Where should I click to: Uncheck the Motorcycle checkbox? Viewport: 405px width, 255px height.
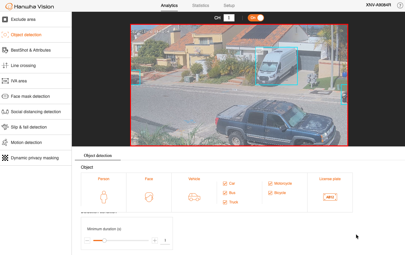point(270,183)
